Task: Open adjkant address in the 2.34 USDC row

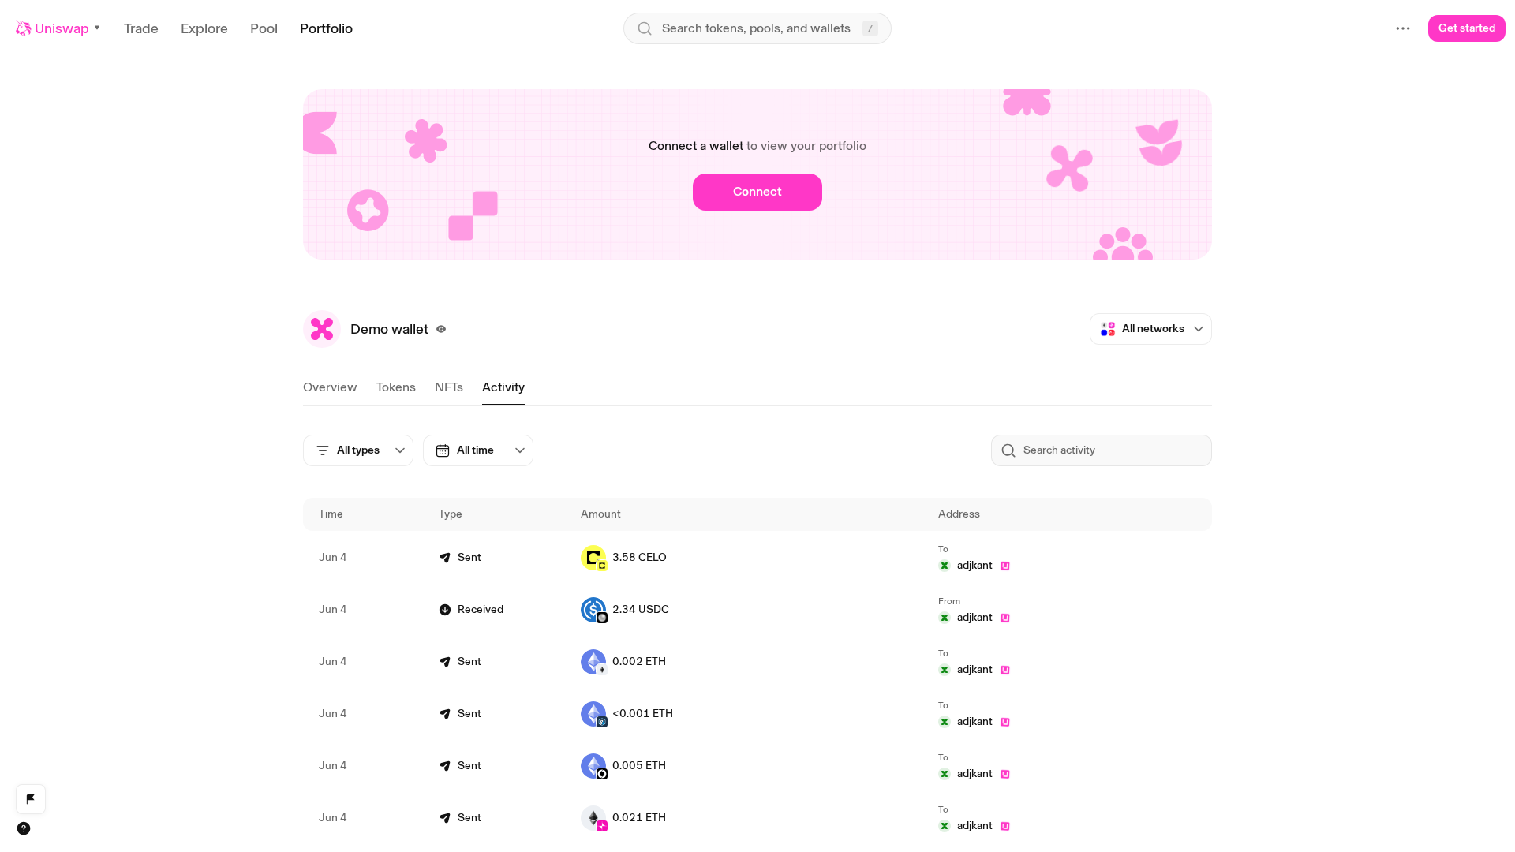Action: [x=974, y=618]
